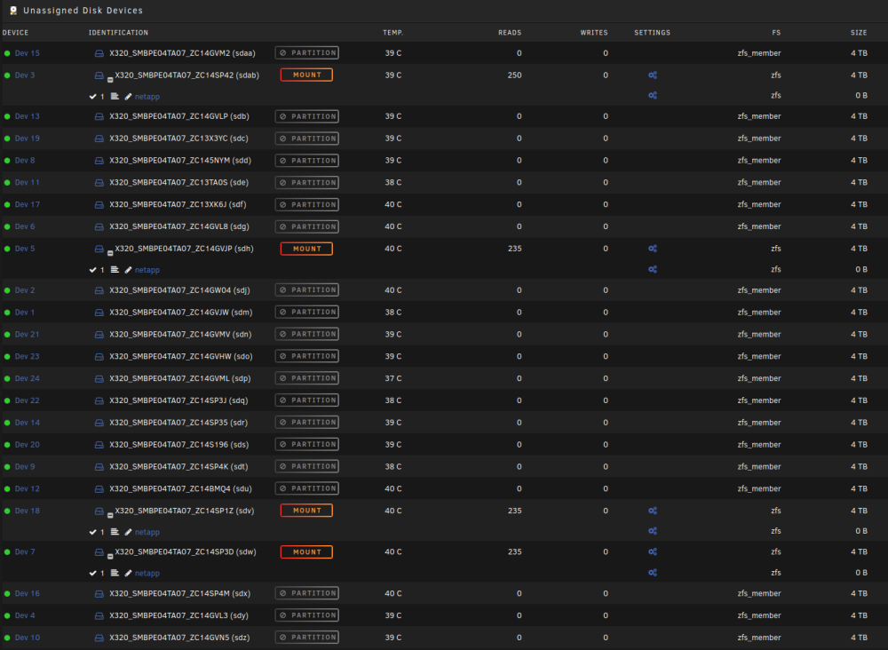This screenshot has height=650, width=888.
Task: Open settings gear for sdw disk row
Action: [653, 552]
